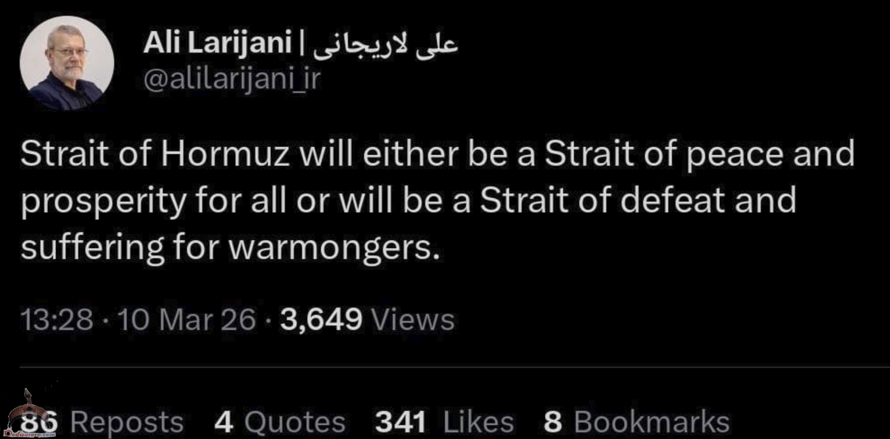The width and height of the screenshot is (890, 439).
Task: Click the 13:28 post timestamp
Action: tap(57, 320)
